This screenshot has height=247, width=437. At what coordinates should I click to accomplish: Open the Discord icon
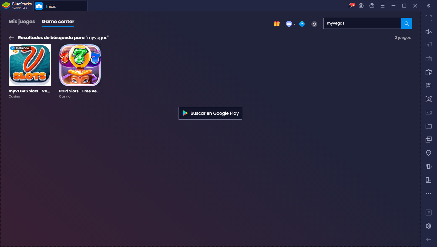[x=289, y=24]
